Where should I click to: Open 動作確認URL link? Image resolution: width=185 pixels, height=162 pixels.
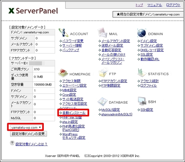(x=150, y=59)
